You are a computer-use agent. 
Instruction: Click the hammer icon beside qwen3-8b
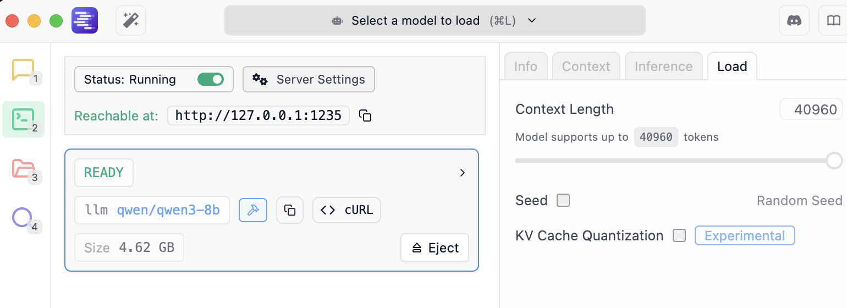[253, 210]
